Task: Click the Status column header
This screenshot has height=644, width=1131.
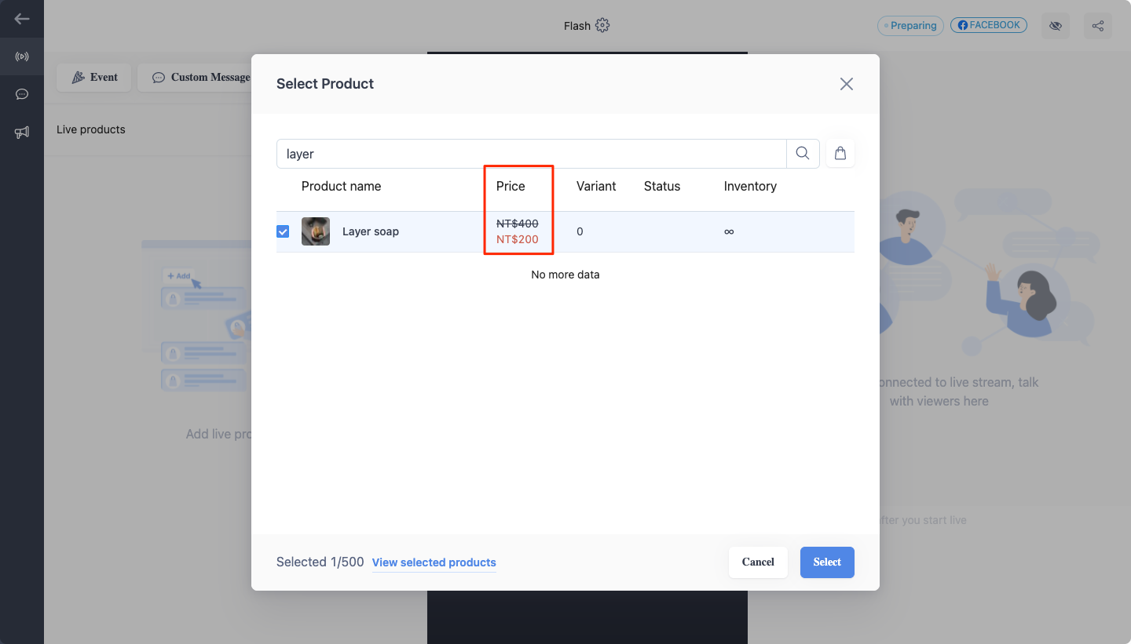Action: 662,186
